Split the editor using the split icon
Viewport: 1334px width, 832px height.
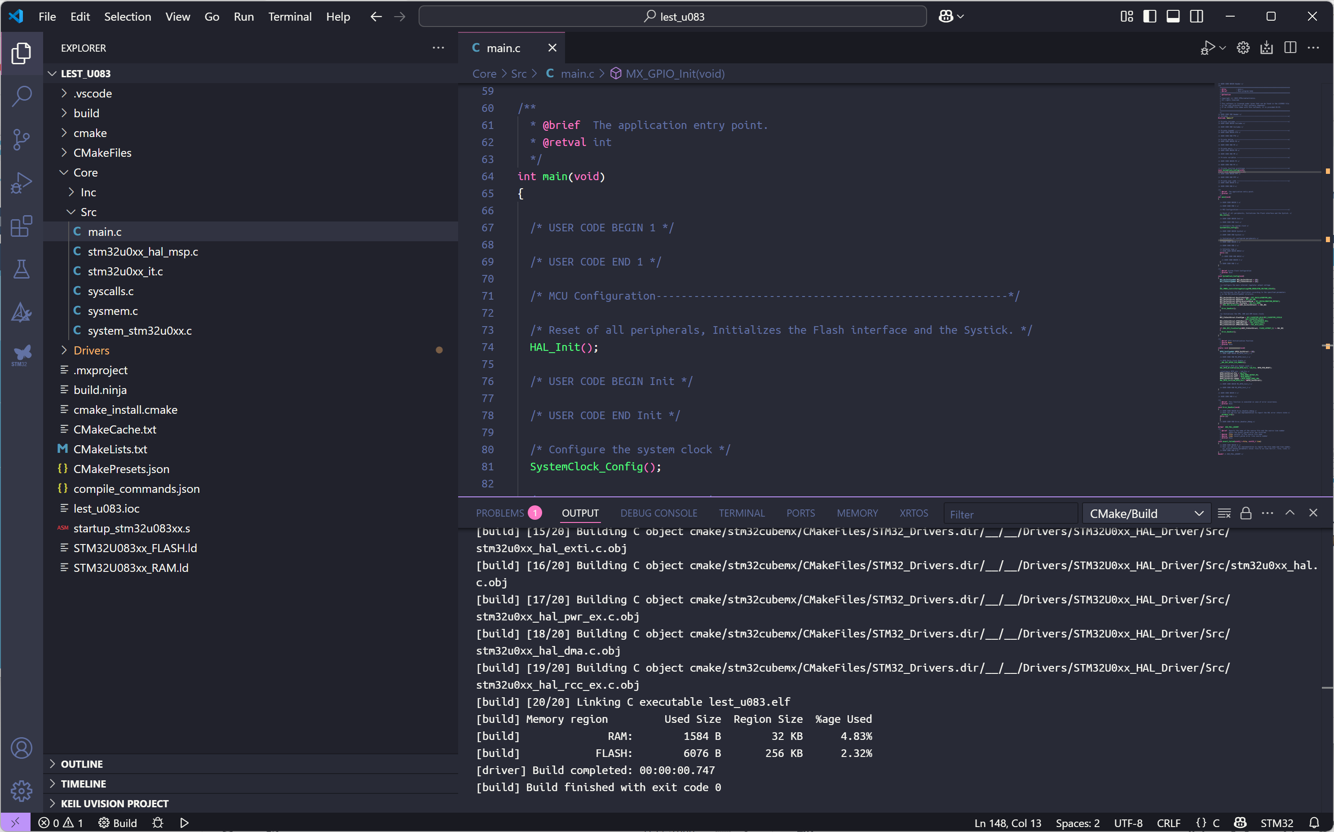[x=1290, y=47]
